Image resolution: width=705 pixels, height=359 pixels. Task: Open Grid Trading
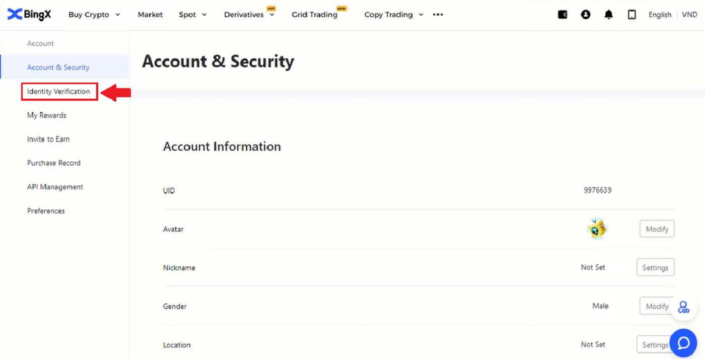pos(315,15)
